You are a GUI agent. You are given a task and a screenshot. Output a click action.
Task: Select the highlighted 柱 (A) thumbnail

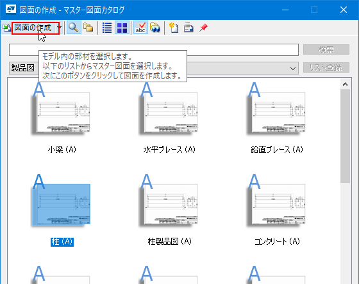[61, 200]
